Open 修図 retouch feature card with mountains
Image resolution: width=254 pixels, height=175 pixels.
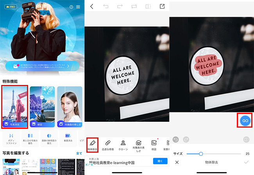(x=42, y=106)
